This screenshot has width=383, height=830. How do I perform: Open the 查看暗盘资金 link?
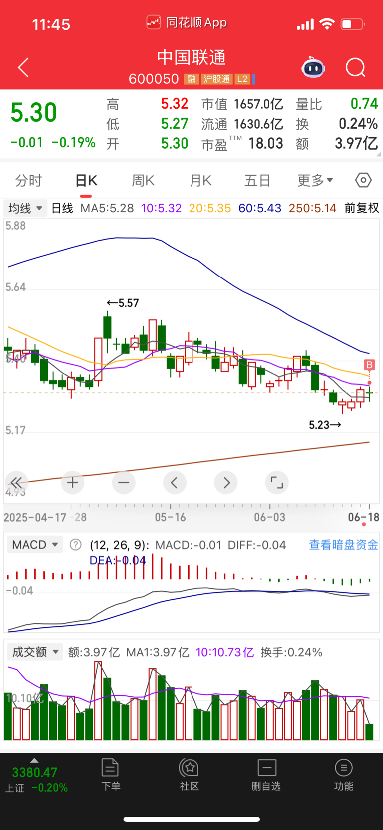[x=343, y=545]
